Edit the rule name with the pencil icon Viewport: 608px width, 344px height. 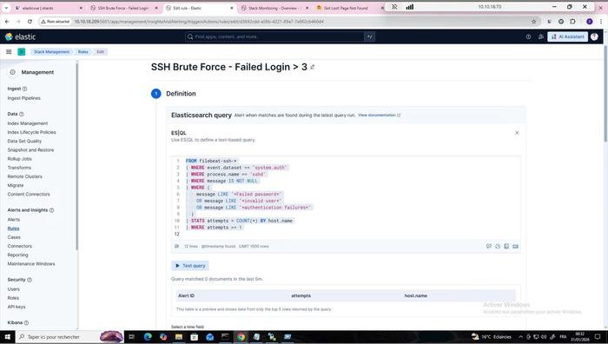tap(313, 67)
